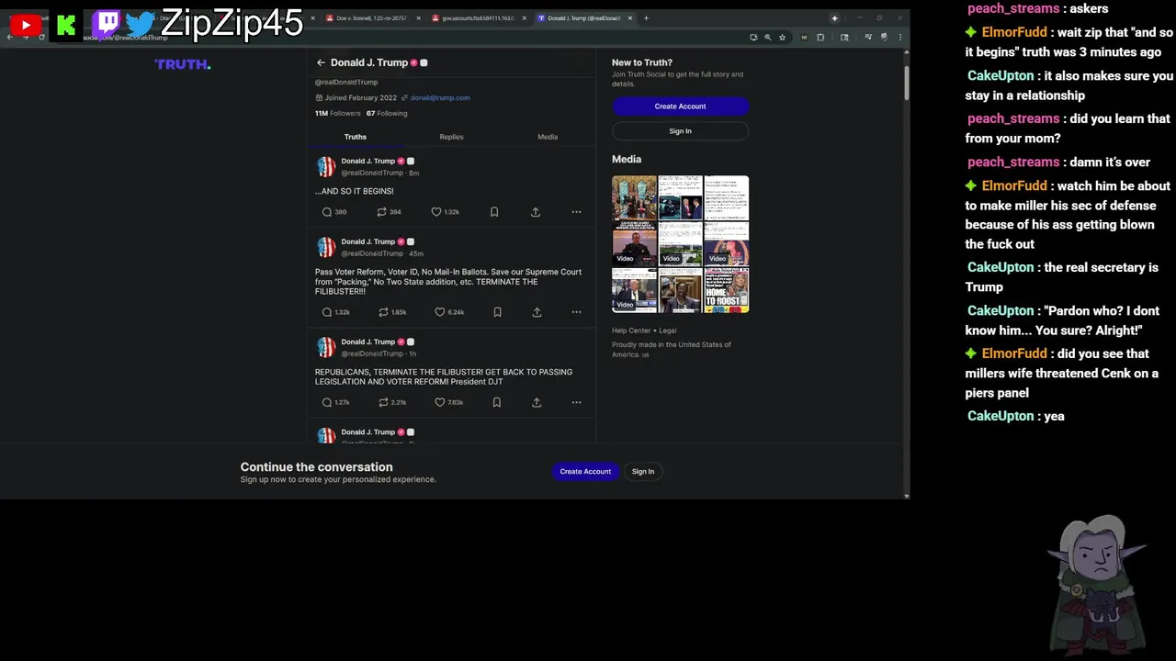Viewport: 1176px width, 661px height.
Task: Click Create Account in the bottom banner
Action: [x=585, y=472]
